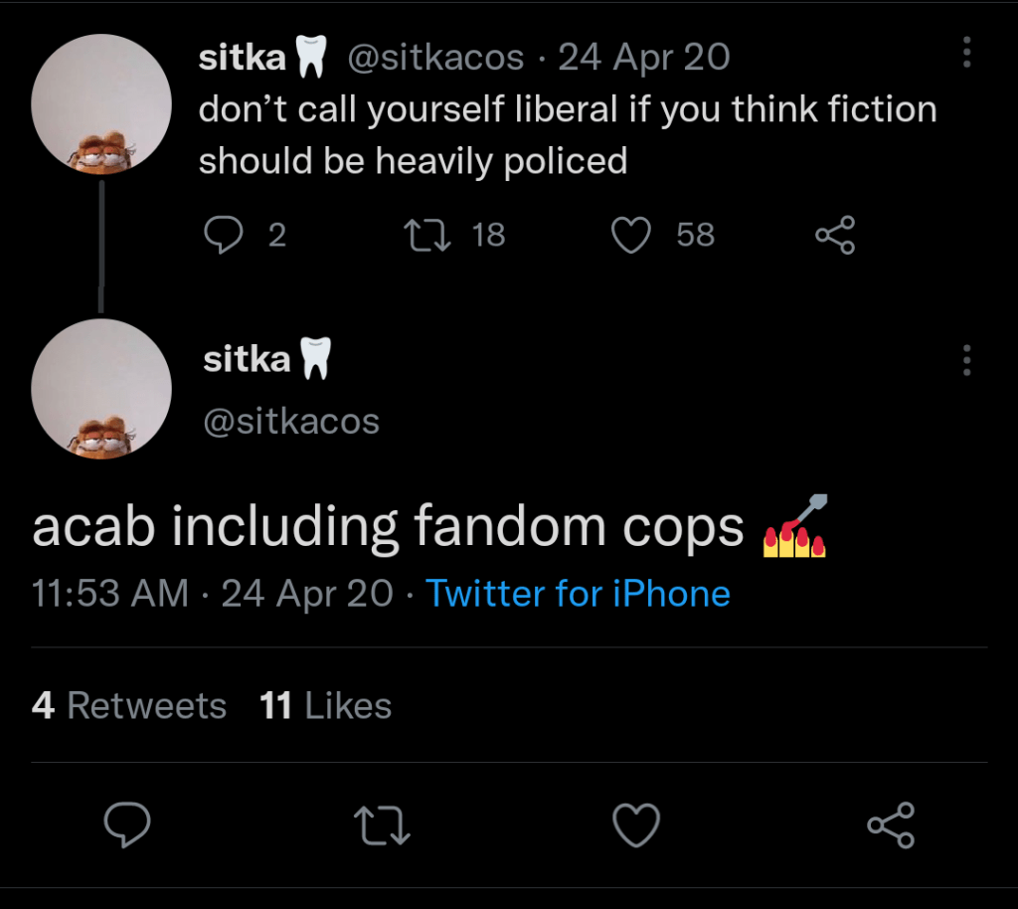The width and height of the screenshot is (1018, 909).
Task: Reply to the acab fandom cops tweet
Action: [x=126, y=824]
